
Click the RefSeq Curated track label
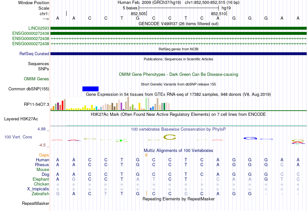tap(34, 54)
